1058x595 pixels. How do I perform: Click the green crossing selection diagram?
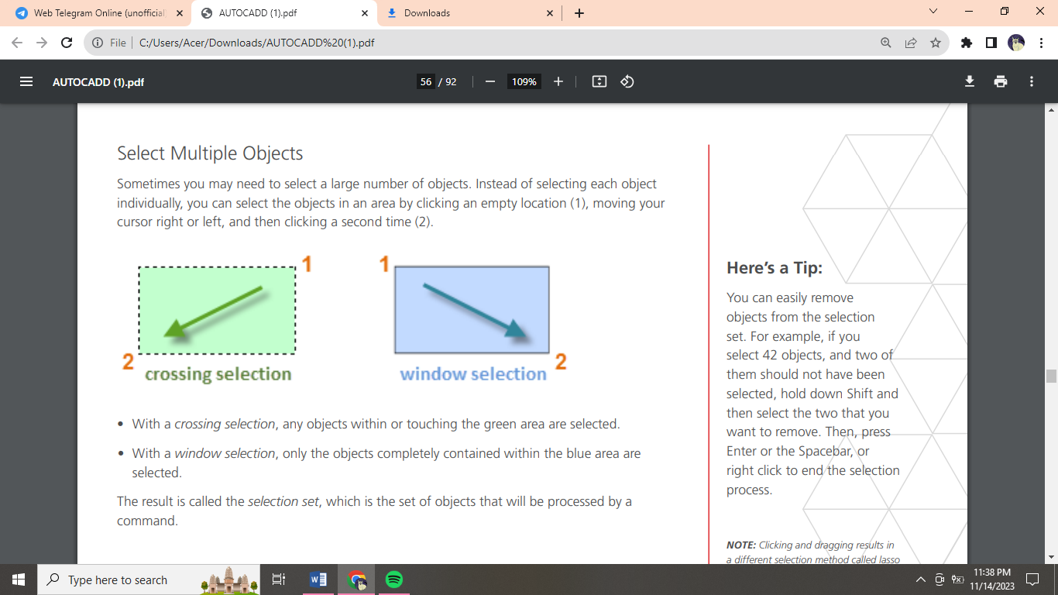217,310
